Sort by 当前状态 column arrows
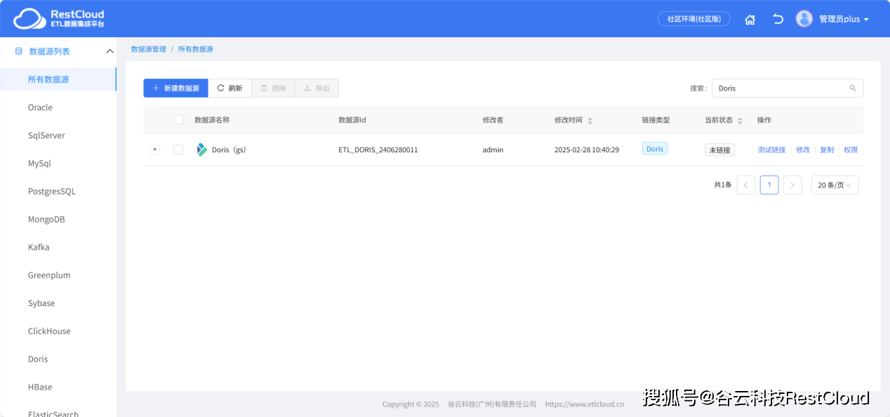Screen dimensions: 890x417 click(x=740, y=121)
